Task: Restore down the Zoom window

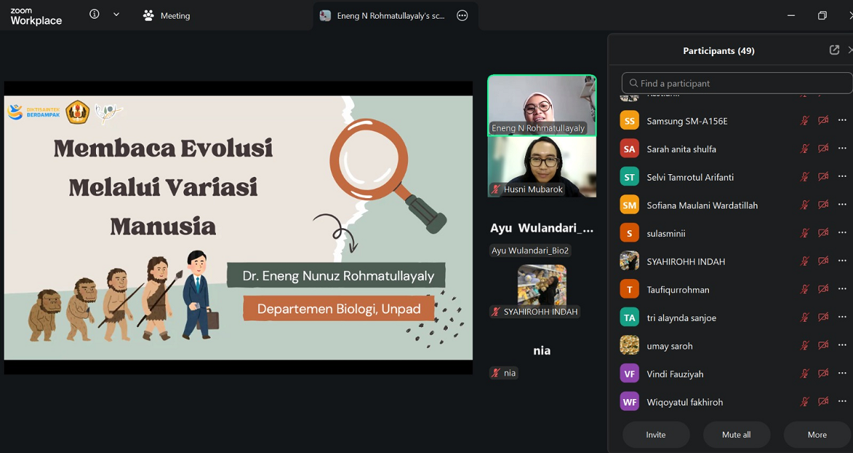Action: (x=822, y=15)
